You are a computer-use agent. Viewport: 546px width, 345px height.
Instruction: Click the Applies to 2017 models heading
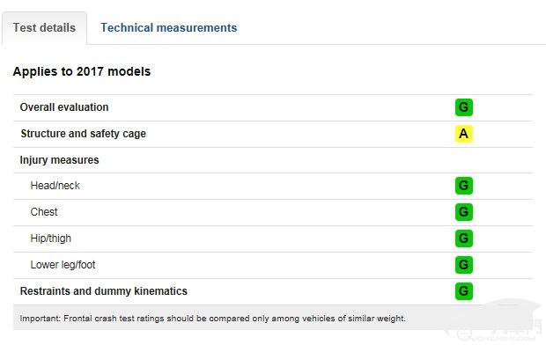pyautogui.click(x=82, y=71)
